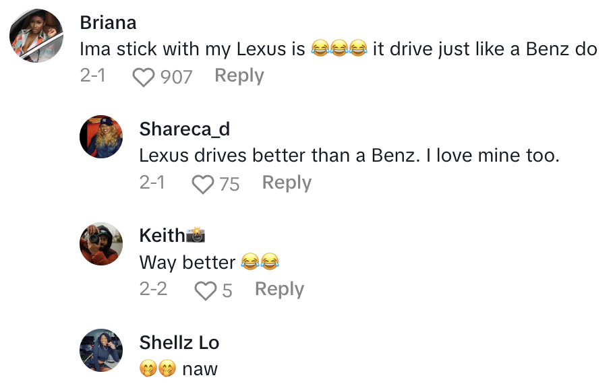Click the 2-2 date on Keith's comment
The width and height of the screenshot is (615, 384).
(x=153, y=290)
